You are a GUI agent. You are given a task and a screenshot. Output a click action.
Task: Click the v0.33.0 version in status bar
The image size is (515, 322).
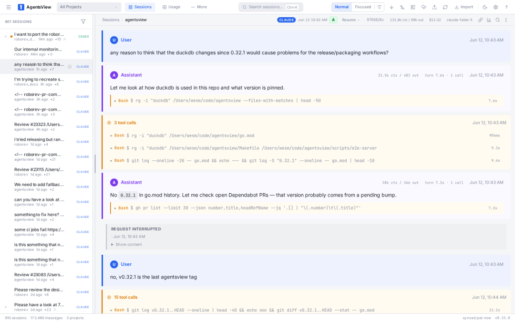(503, 318)
